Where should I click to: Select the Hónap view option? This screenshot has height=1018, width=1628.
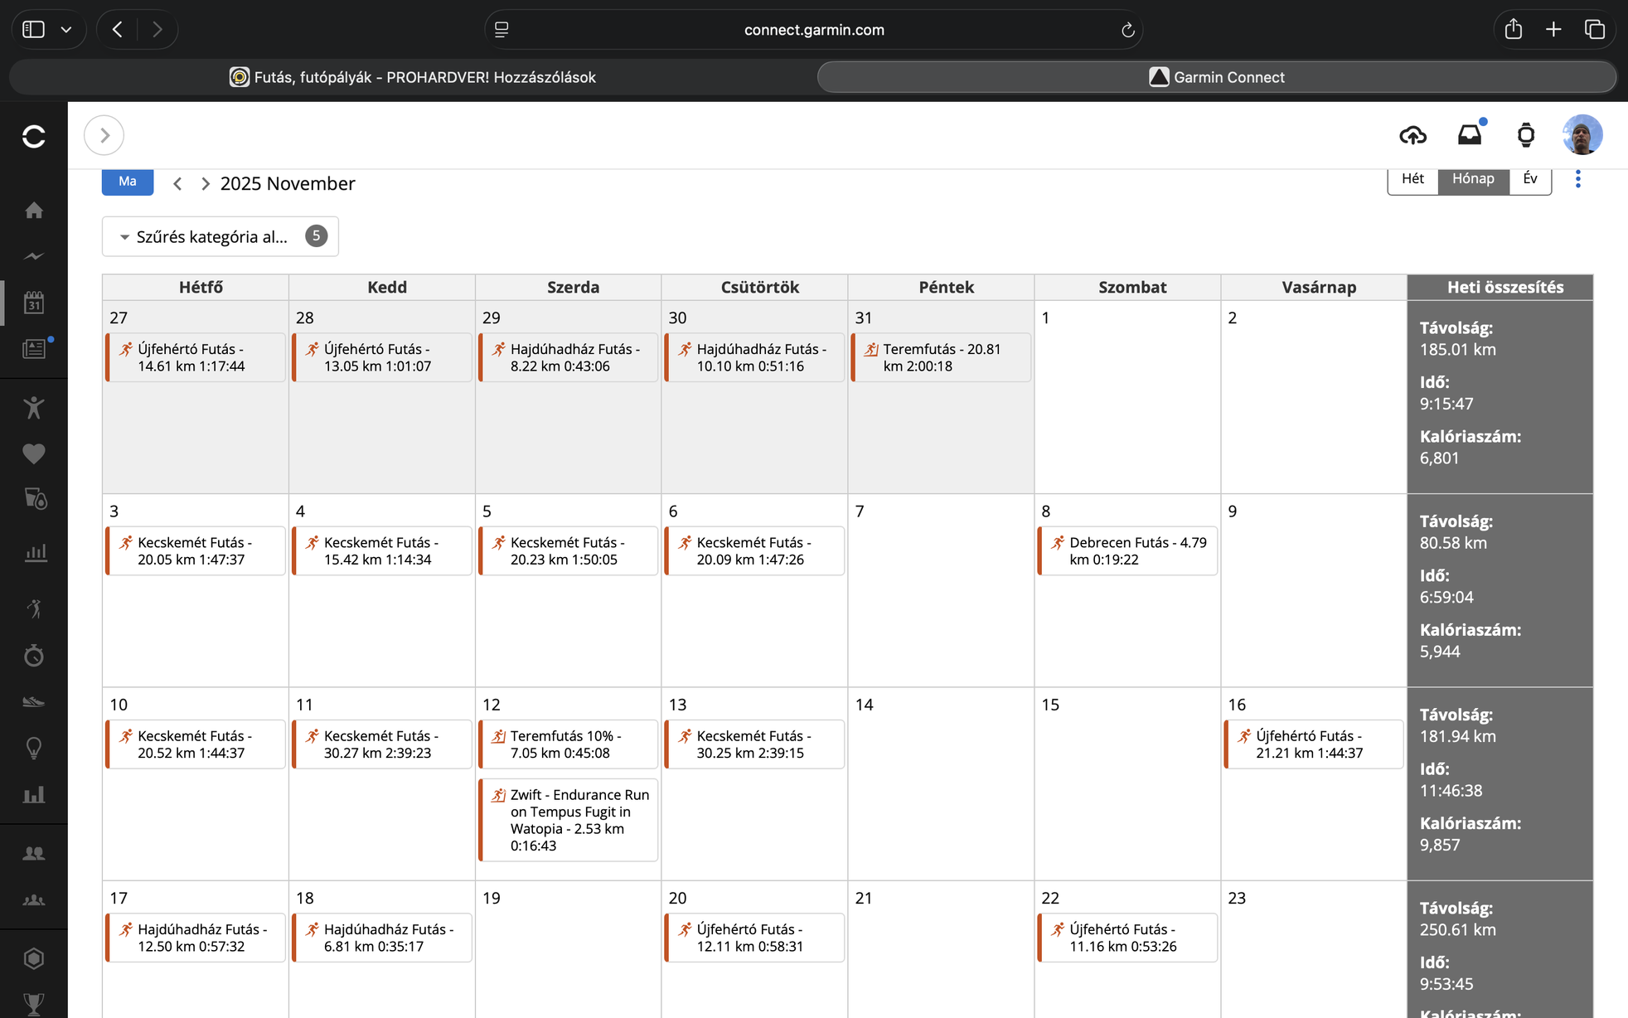pyautogui.click(x=1473, y=179)
